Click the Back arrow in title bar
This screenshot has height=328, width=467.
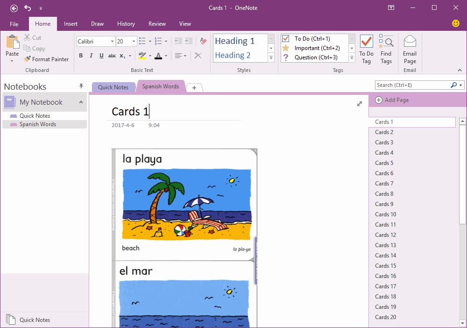click(x=14, y=8)
